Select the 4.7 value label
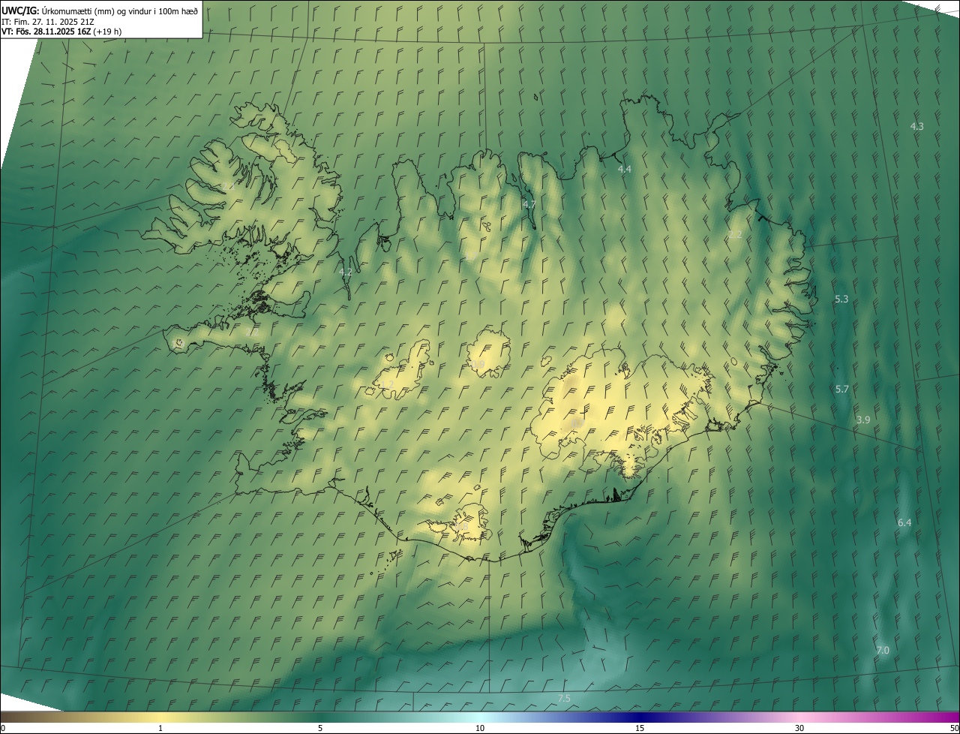This screenshot has height=734, width=960. [x=529, y=204]
